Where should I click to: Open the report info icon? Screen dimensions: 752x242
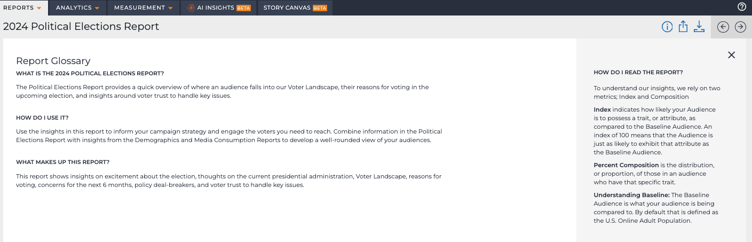point(667,27)
